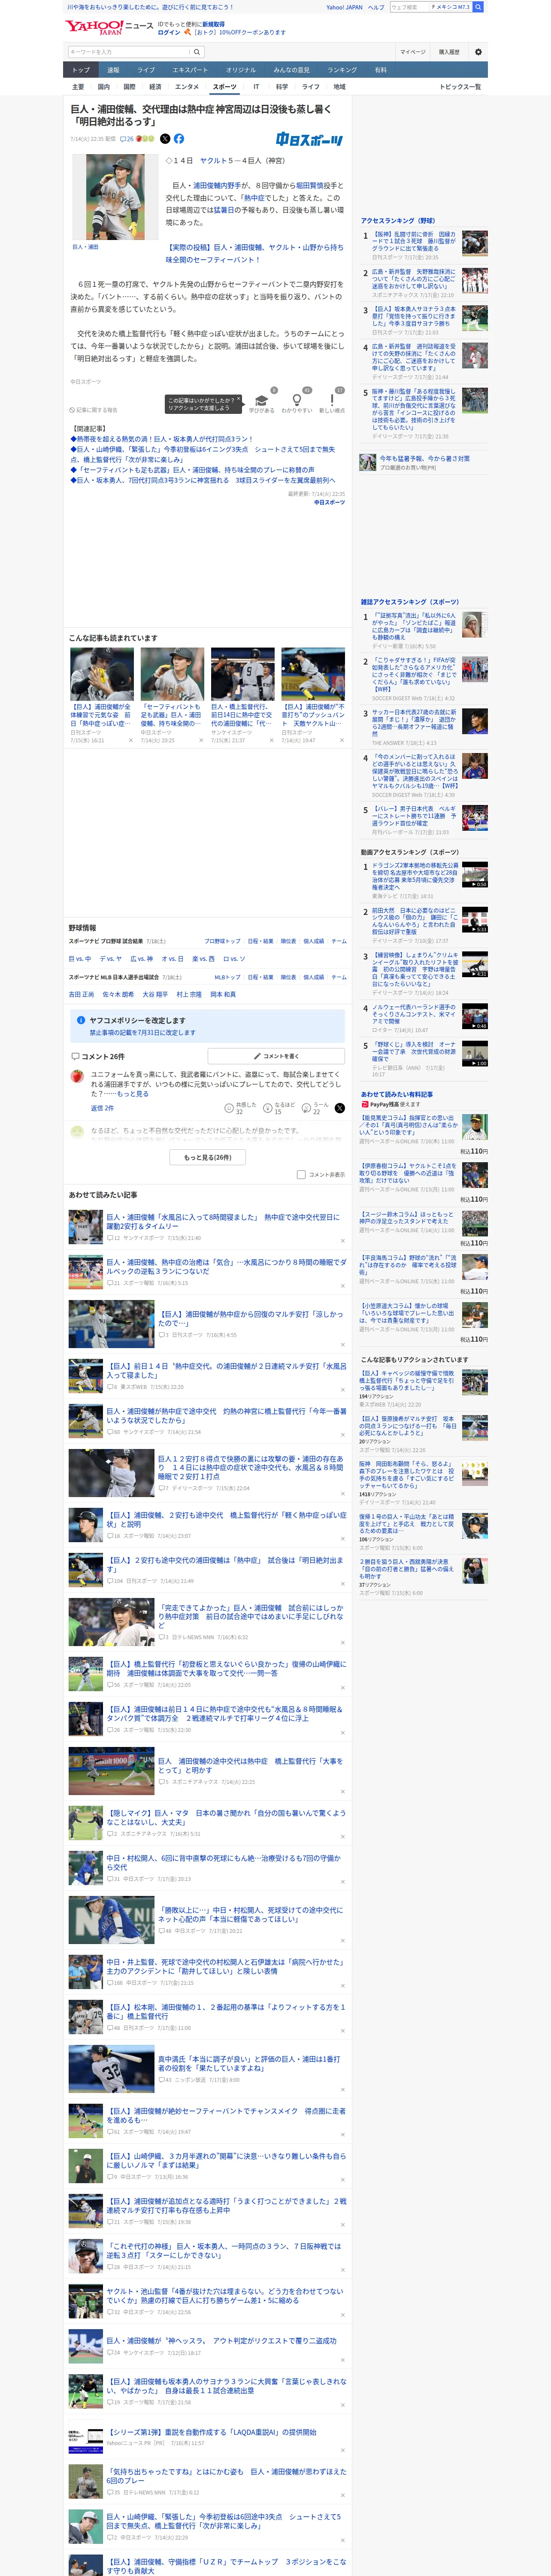React with わかりやすい lightbulb icon

pyautogui.click(x=297, y=401)
